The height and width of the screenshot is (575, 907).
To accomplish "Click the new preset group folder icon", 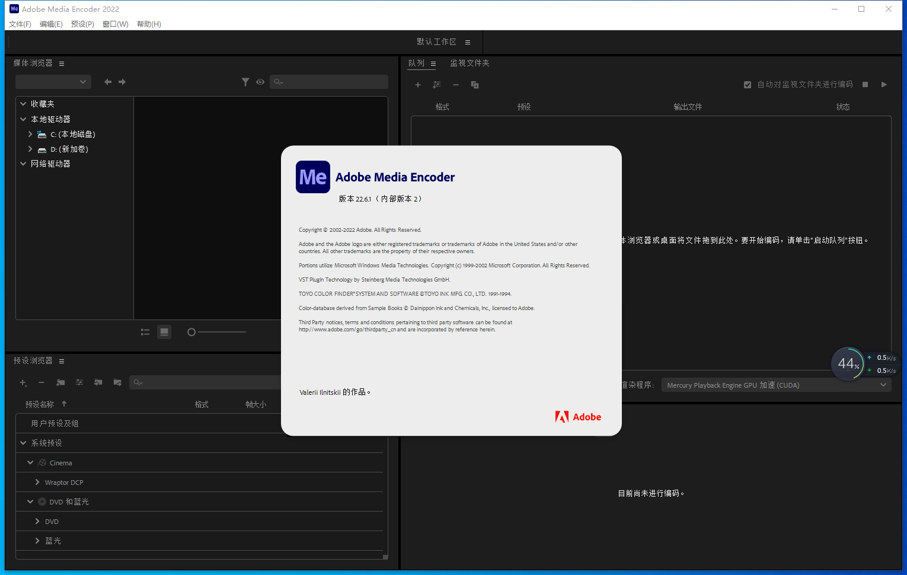I will coord(60,382).
